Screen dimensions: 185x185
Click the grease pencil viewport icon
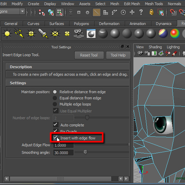(175, 53)
